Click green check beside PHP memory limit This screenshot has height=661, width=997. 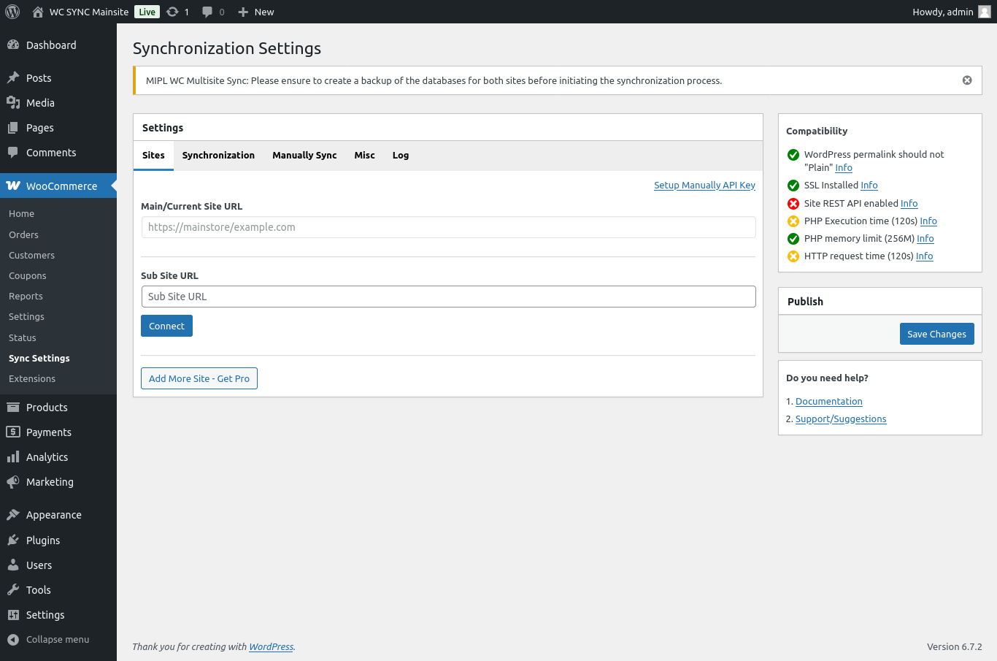(x=793, y=239)
